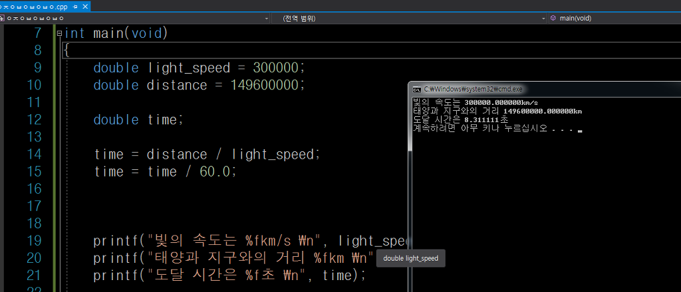Click the 'double light_speed' tooltip
This screenshot has width=681, height=292.
point(410,258)
